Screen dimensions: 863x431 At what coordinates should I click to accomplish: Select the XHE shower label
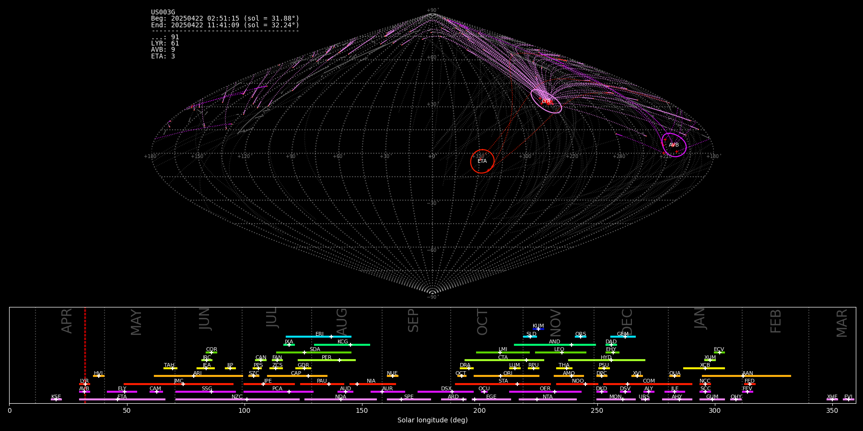pyautogui.click(x=832, y=397)
